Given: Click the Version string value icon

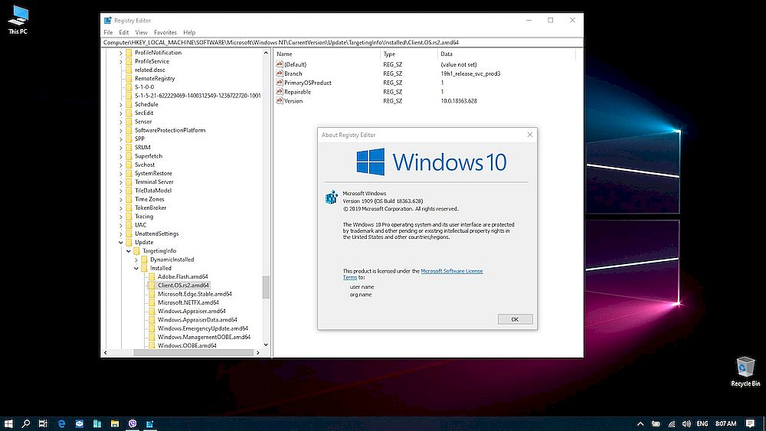Looking at the screenshot, I should 280,100.
